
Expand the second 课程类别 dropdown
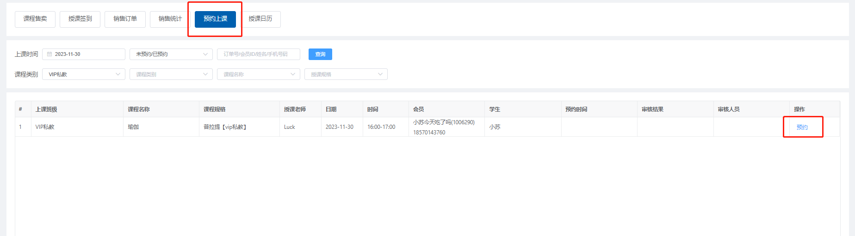click(171, 74)
